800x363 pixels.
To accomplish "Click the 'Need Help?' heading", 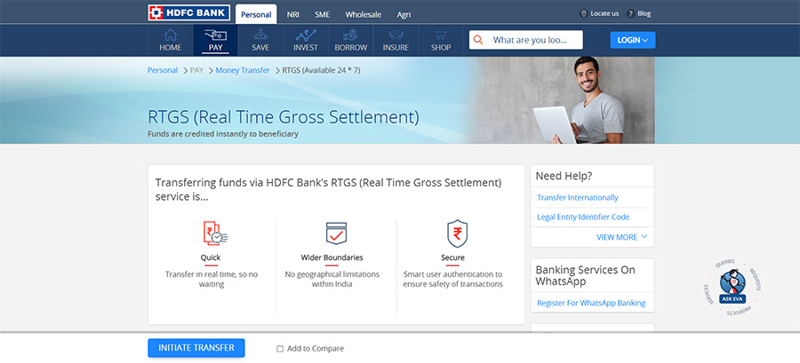I will 564,176.
